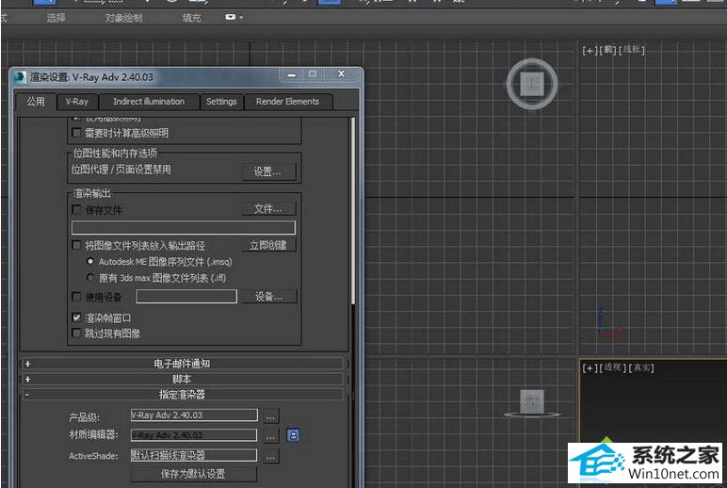Click the render settings dialog vertical scrollbar
The width and height of the screenshot is (727, 488).
pyautogui.click(x=353, y=211)
